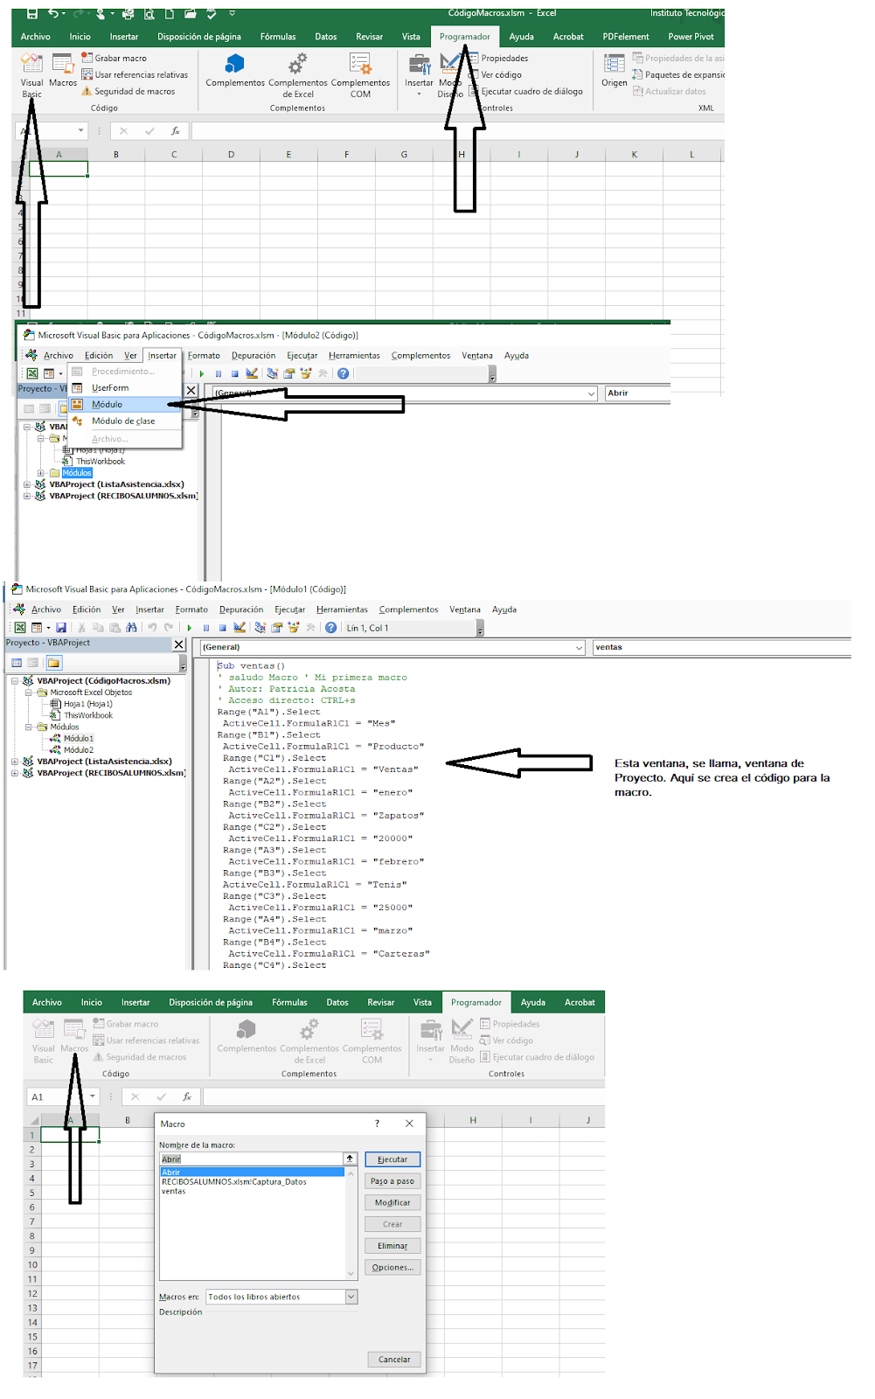Click the fx insert function icon in CódigoMacros.xlsm window

coord(175,131)
